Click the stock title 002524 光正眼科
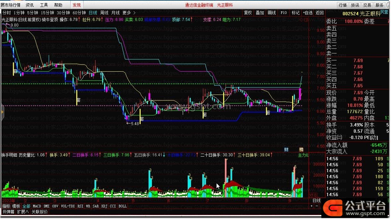The height and width of the screenshot is (219, 391). pos(361,14)
